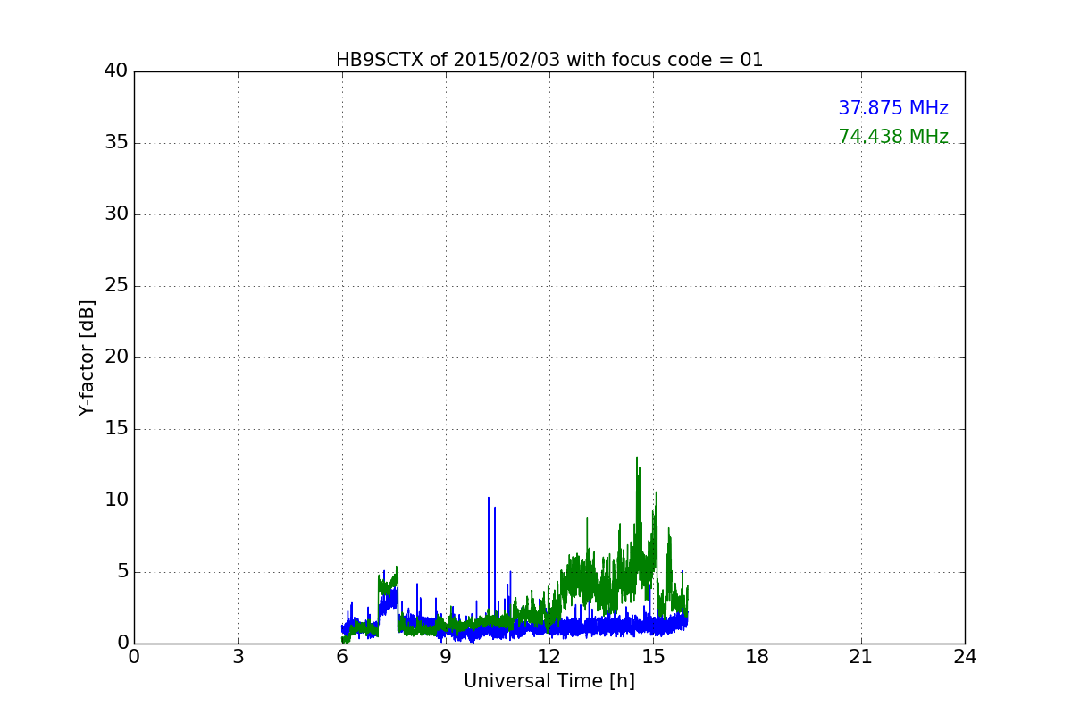This screenshot has height=715, width=1072.
Task: Click the x-axis tick label 6
Action: click(x=342, y=657)
